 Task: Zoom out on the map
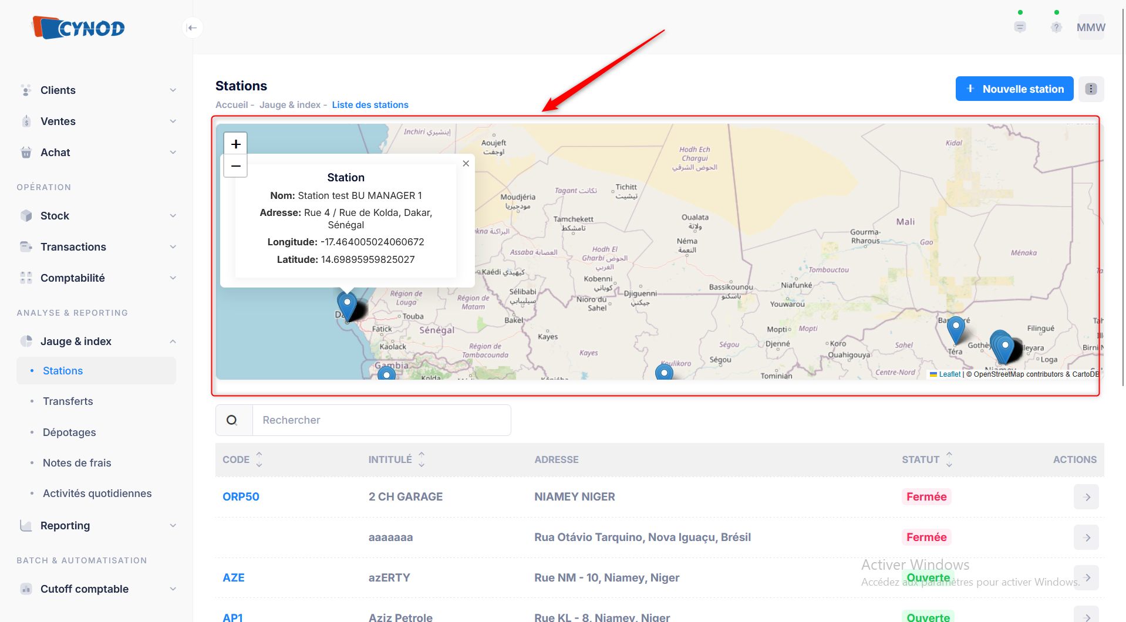tap(235, 166)
